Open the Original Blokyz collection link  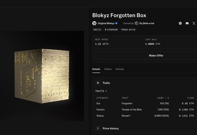[106, 23]
